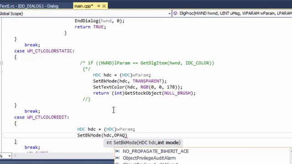This screenshot has height=164, width=292.
Task: Click IDC_COLOR in the commented if statement
Action: [198, 63]
